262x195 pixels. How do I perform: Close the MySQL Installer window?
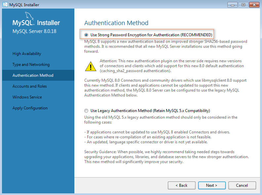tap(254, 5)
